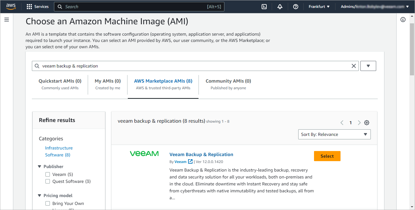Click the AMI search magnifier icon

coord(37,66)
